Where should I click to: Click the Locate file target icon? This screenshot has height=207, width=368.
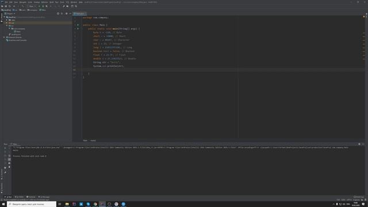point(58,14)
